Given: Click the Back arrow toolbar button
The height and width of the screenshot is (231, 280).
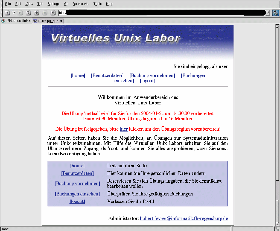Looking at the screenshot, I should tap(7, 13).
